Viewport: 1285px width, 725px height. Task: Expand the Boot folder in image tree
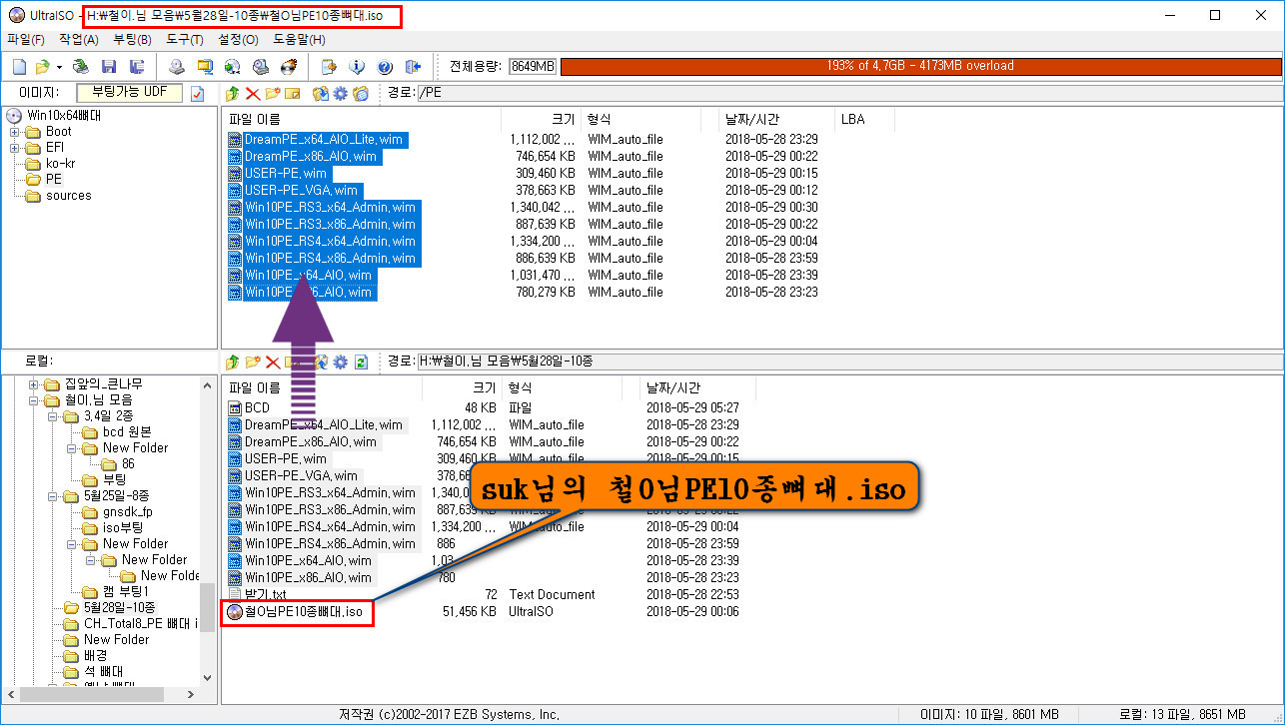(x=14, y=132)
